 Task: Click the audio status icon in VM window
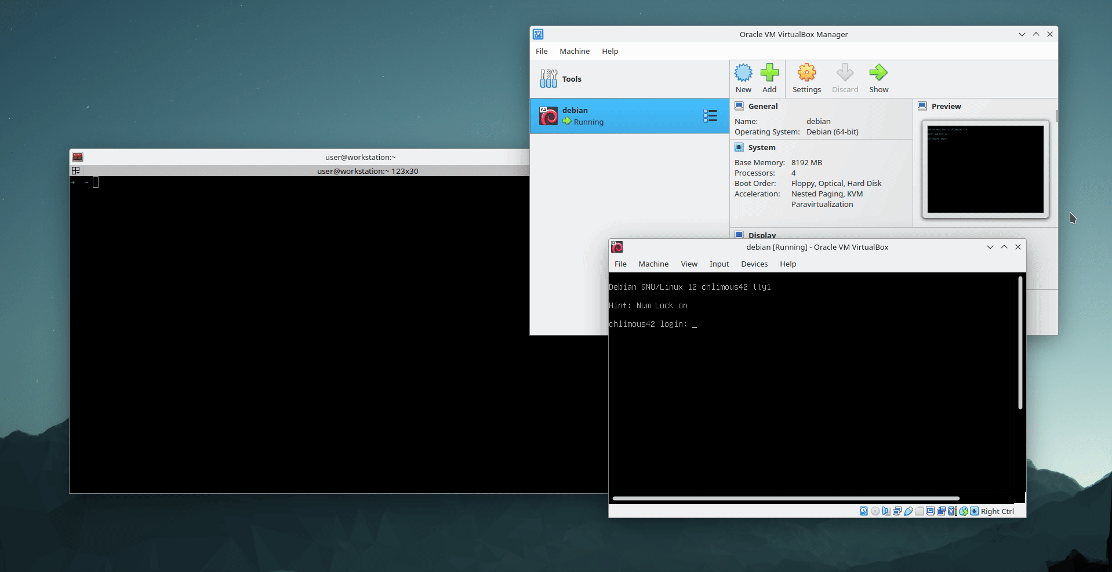click(886, 511)
